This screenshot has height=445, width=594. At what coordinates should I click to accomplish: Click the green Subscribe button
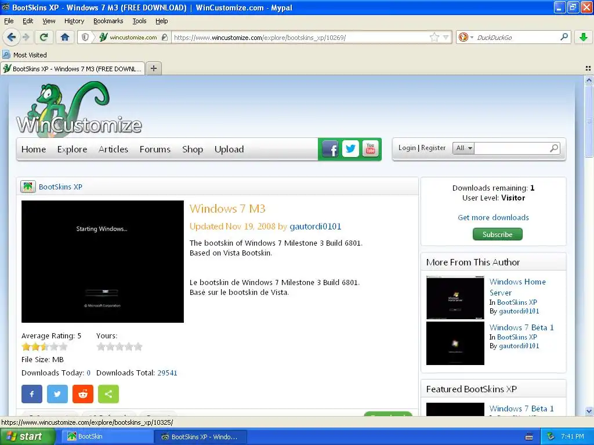(x=497, y=234)
